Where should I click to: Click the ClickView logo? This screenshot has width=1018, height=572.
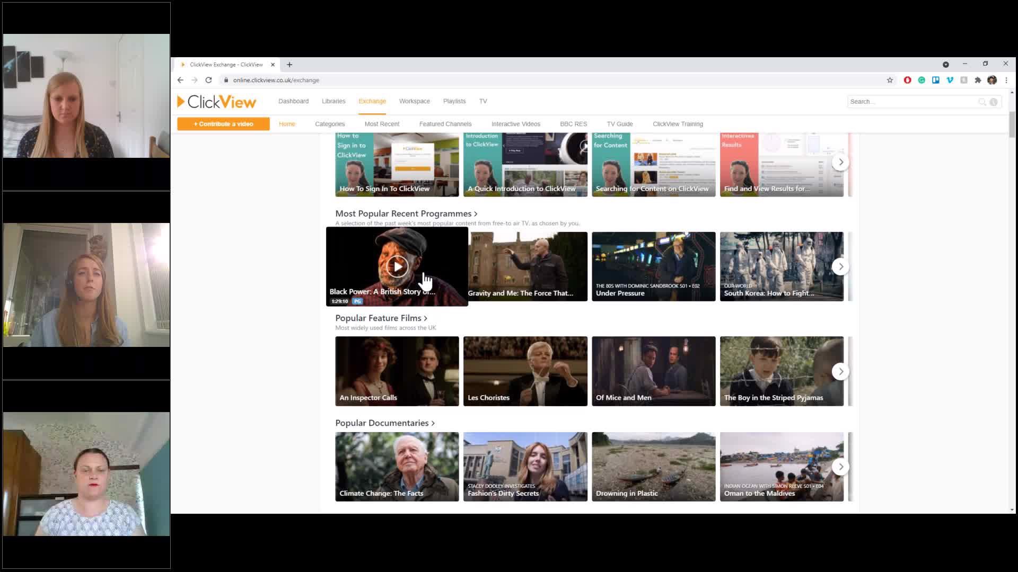(216, 102)
